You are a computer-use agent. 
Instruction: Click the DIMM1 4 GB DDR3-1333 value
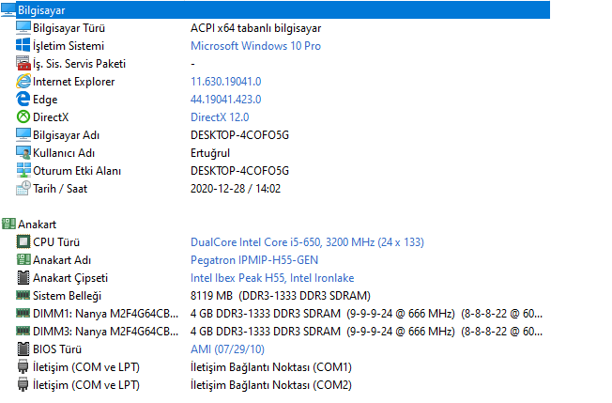(366, 314)
